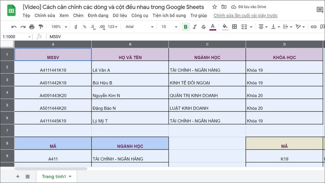This screenshot has height=183, width=325.
Task: Open the Arial font dropdown
Action: (139, 27)
